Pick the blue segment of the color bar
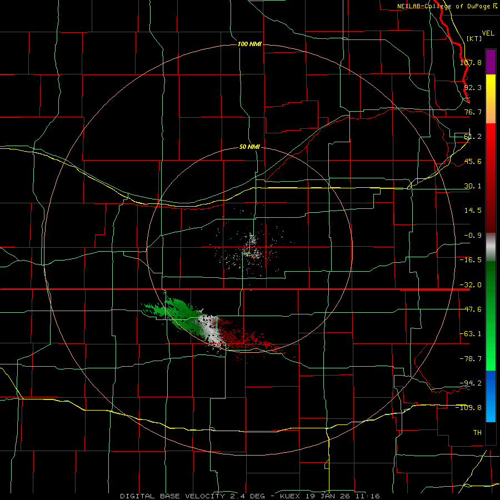The height and width of the screenshot is (500, 500). tap(491, 396)
